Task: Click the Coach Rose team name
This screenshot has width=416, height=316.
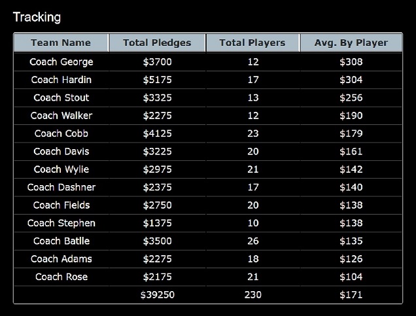Action: click(x=61, y=277)
